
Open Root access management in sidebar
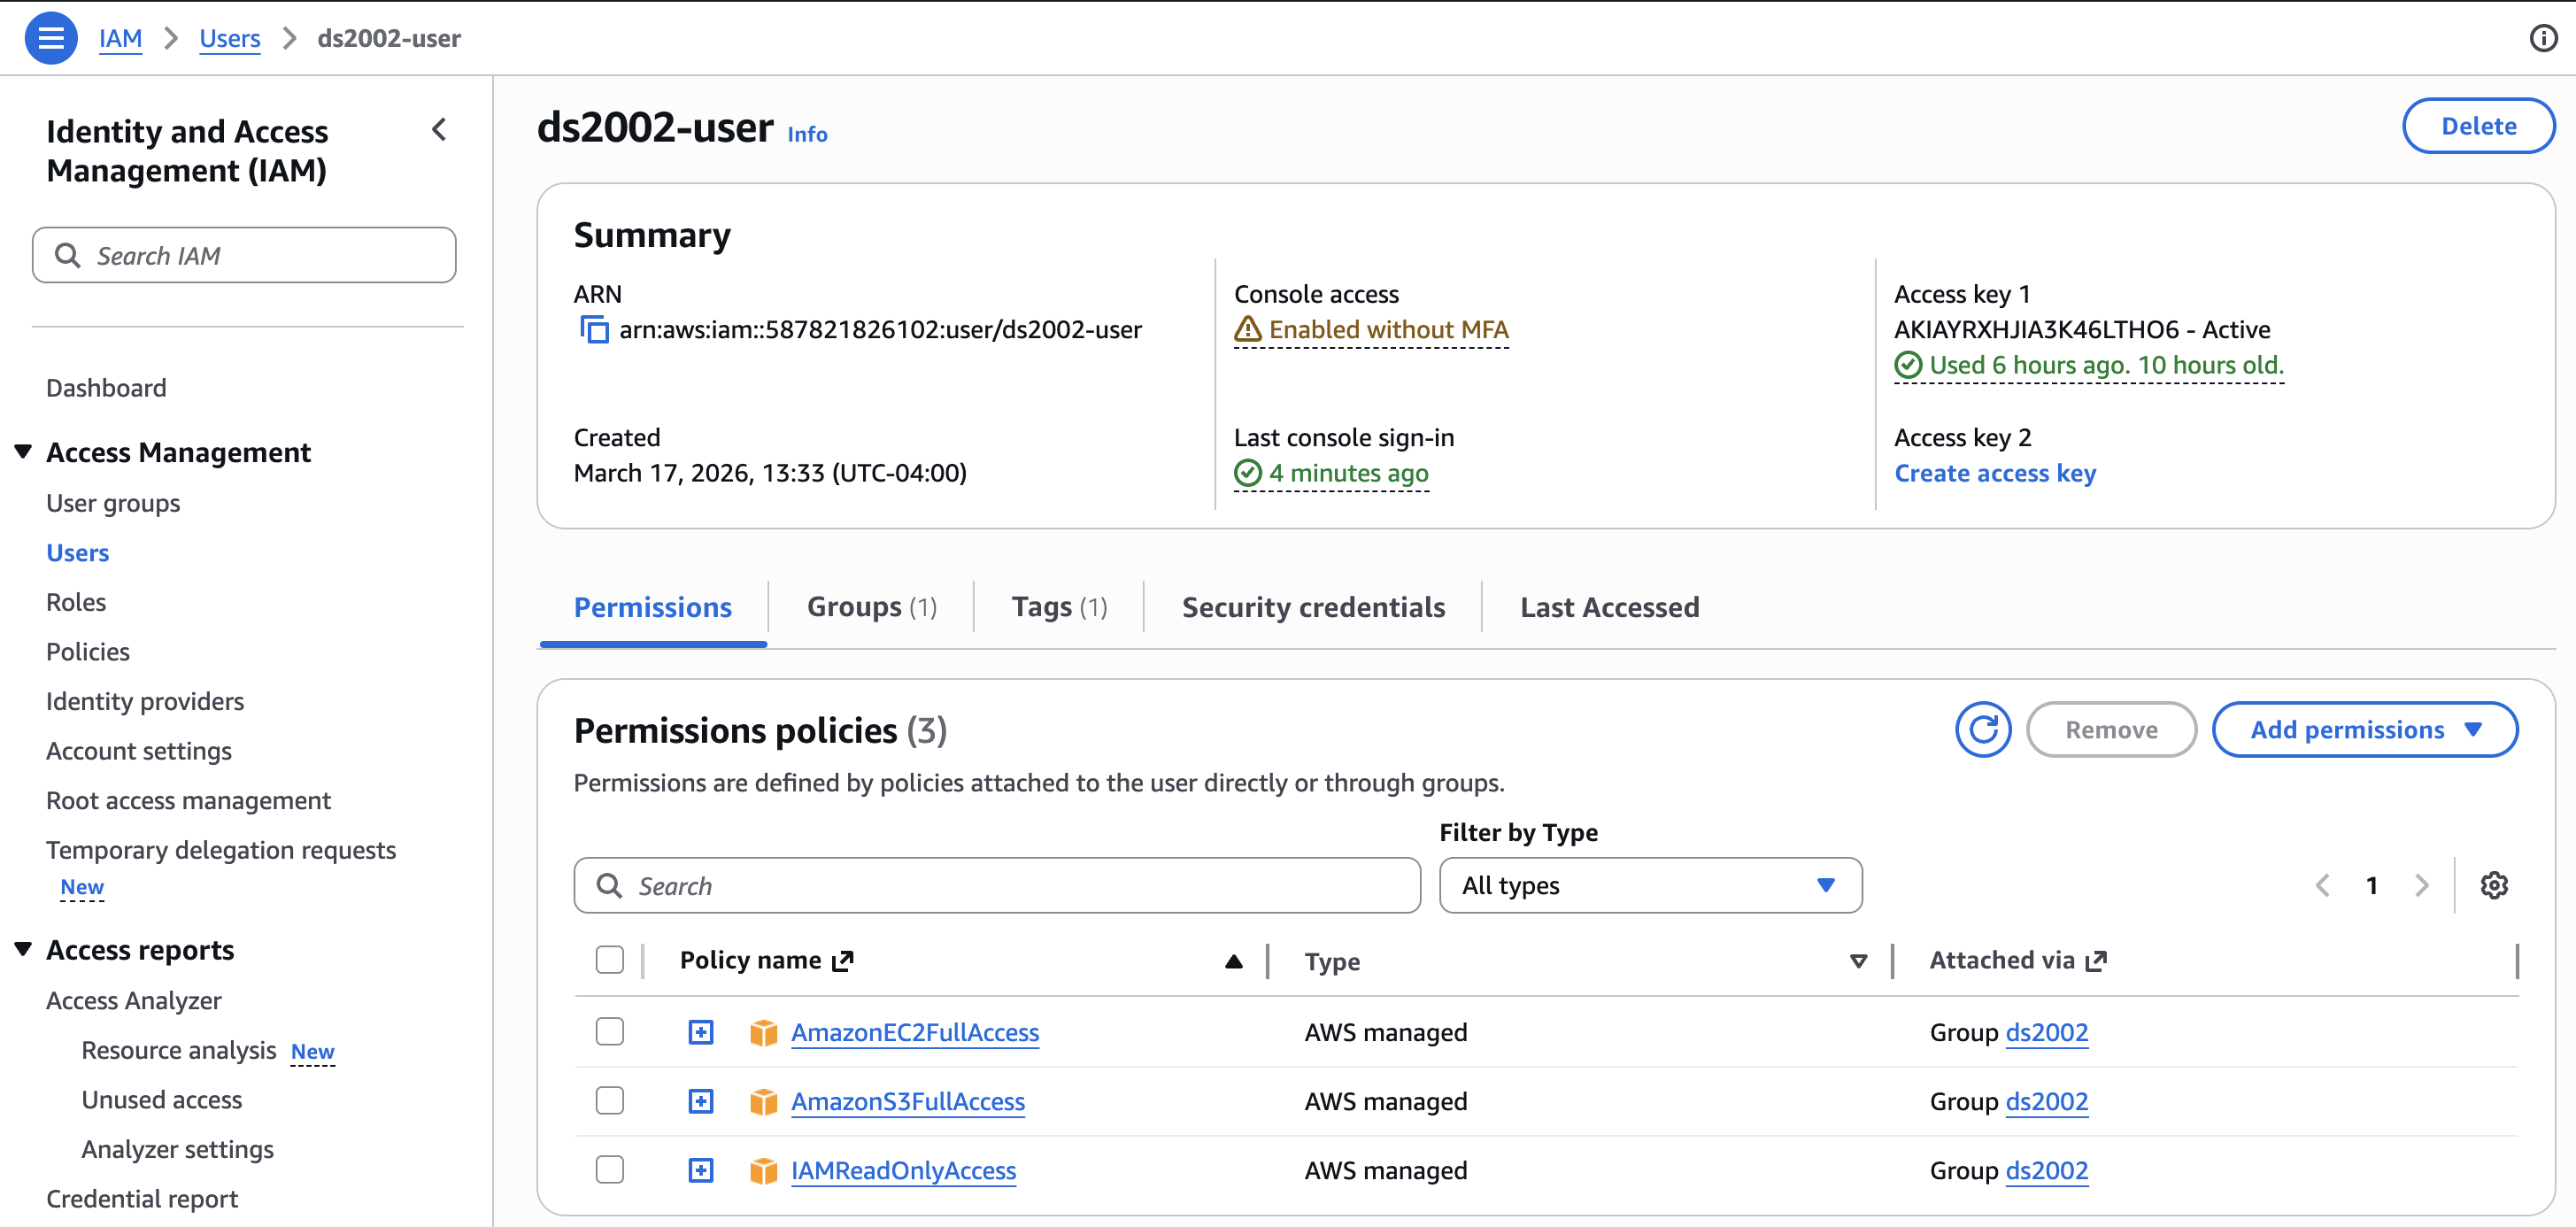188,800
